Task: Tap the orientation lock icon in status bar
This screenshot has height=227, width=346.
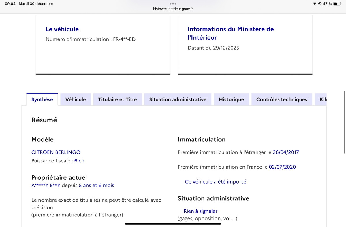Action: coord(320,4)
